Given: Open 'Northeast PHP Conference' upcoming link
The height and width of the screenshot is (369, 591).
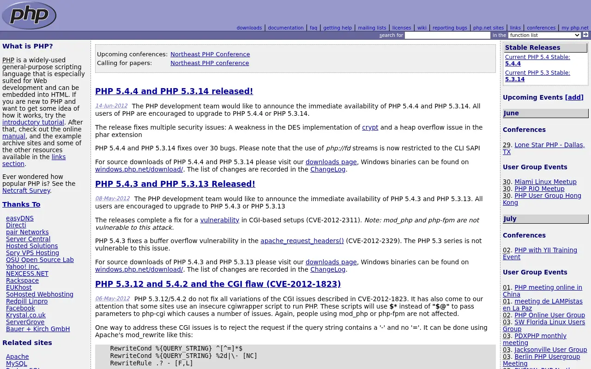Looking at the screenshot, I should click(x=210, y=54).
